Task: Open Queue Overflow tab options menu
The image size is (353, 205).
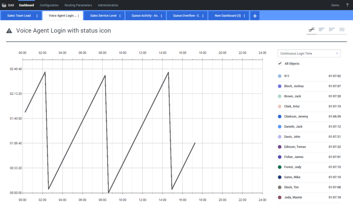Action: 203,16
